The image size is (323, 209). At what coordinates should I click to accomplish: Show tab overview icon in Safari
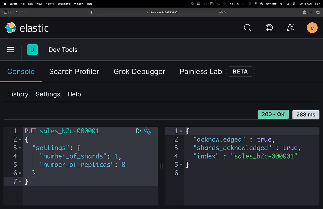[318, 12]
